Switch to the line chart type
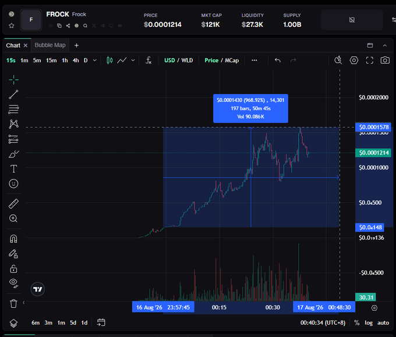The height and width of the screenshot is (337, 396). pos(122,60)
